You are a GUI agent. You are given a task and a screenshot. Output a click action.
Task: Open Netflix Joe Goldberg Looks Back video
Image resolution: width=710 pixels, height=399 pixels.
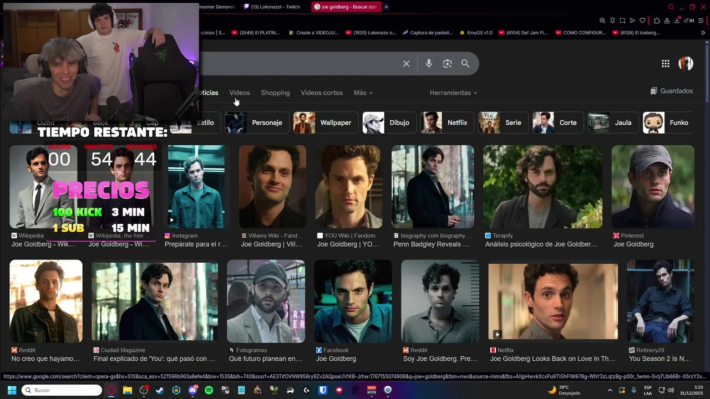(x=553, y=301)
